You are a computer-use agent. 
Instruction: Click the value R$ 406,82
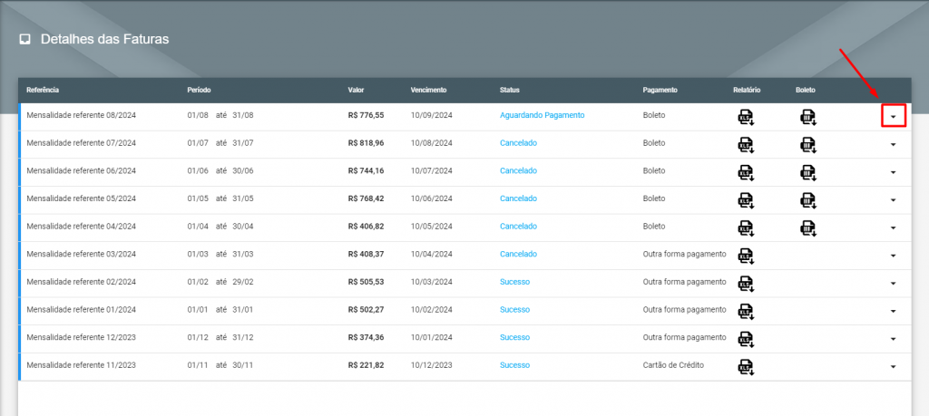[367, 226]
